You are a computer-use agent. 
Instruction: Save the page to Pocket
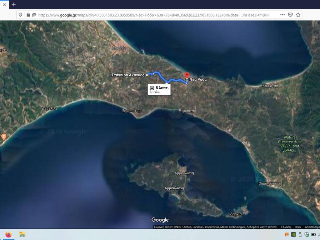click(290, 15)
